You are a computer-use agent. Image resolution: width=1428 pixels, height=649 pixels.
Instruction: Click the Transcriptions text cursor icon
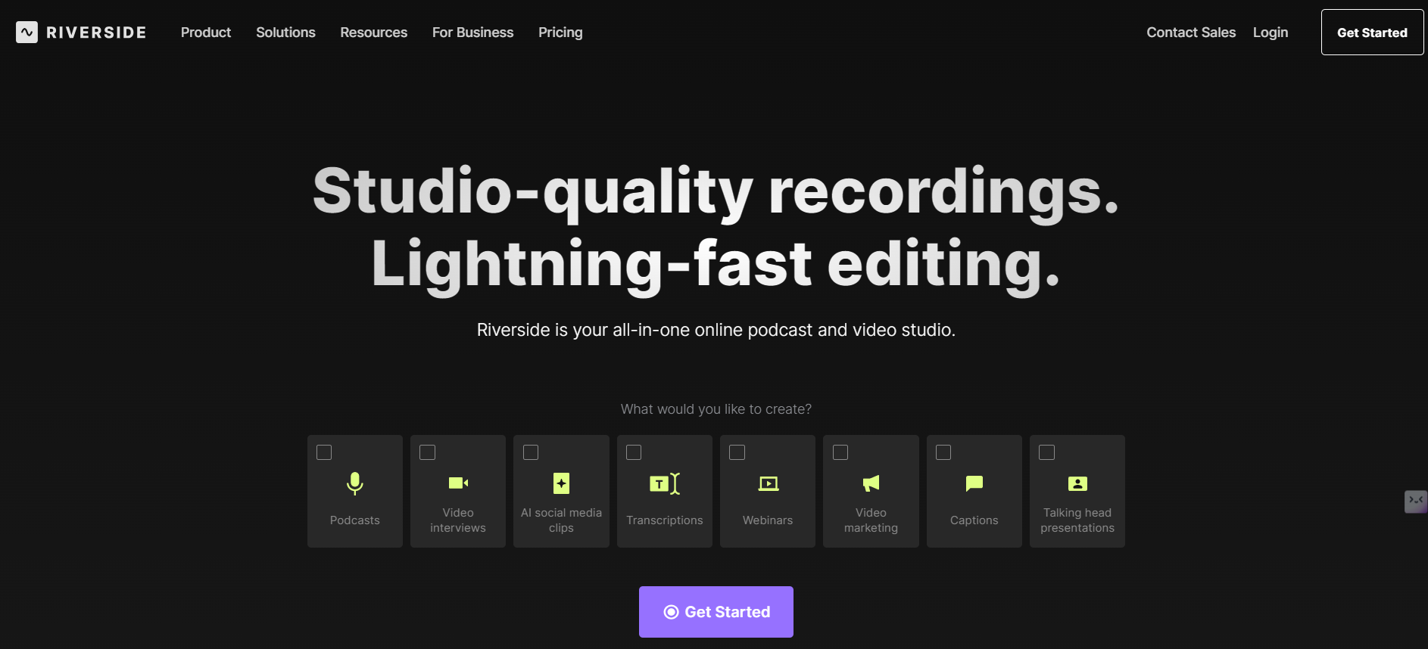[x=665, y=483]
